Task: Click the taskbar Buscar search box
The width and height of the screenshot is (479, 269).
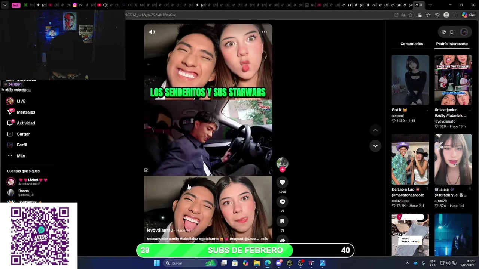Action: pyautogui.click(x=191, y=263)
